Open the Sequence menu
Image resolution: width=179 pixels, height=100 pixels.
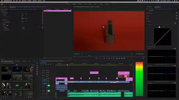[24, 1]
